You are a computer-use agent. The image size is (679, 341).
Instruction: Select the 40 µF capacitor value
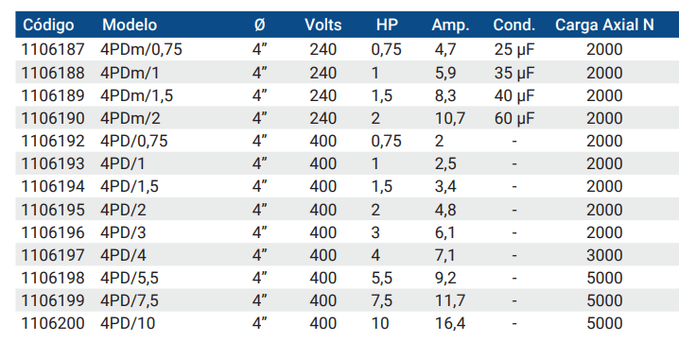coord(514,95)
